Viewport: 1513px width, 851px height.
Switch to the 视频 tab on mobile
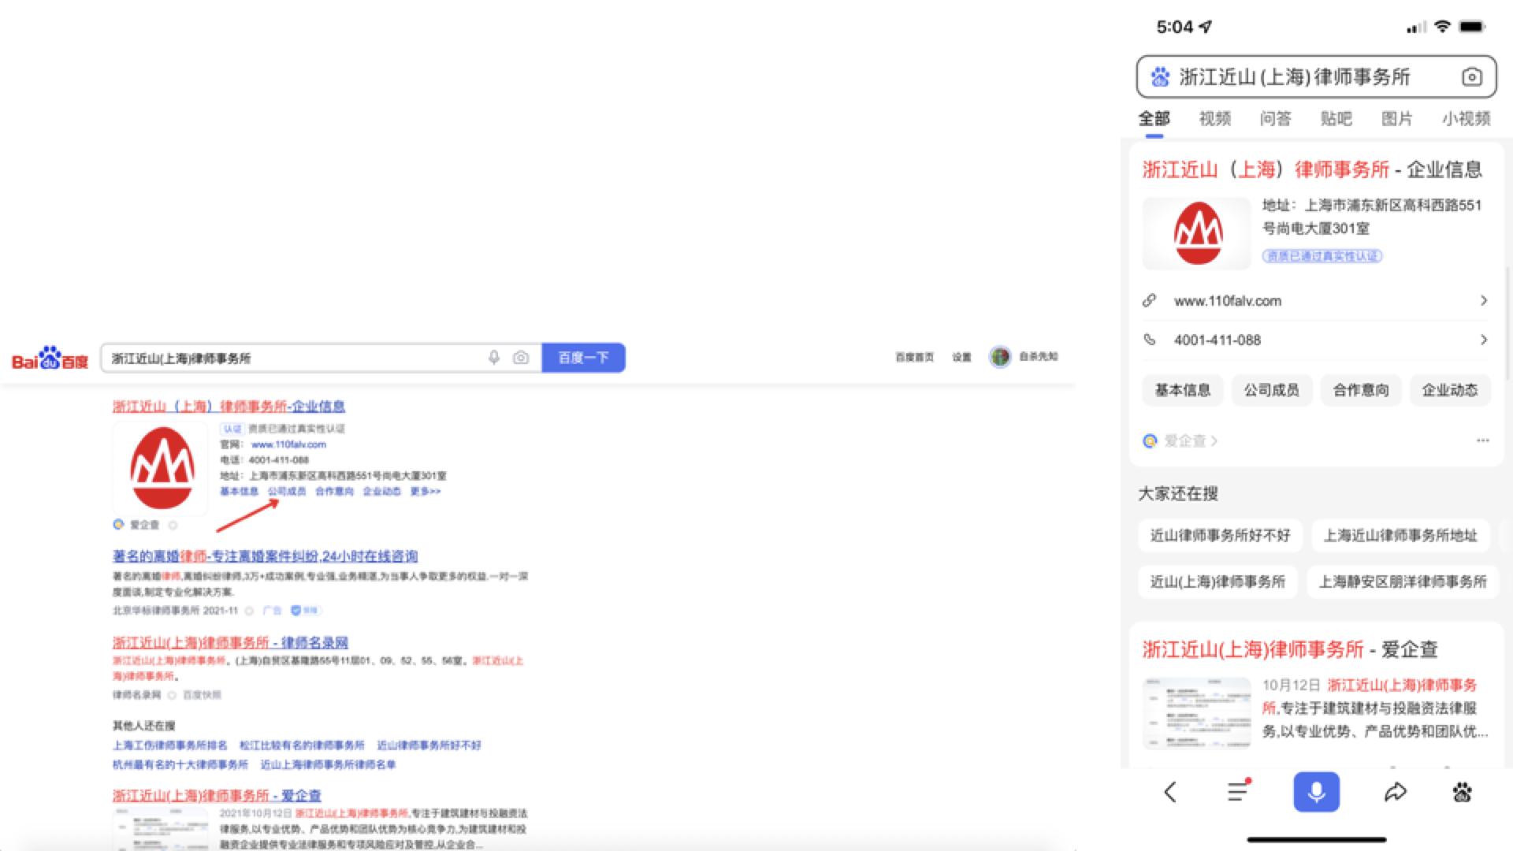[1214, 119]
